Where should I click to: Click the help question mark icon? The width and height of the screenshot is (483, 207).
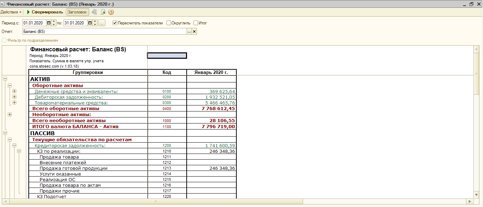coord(111,12)
